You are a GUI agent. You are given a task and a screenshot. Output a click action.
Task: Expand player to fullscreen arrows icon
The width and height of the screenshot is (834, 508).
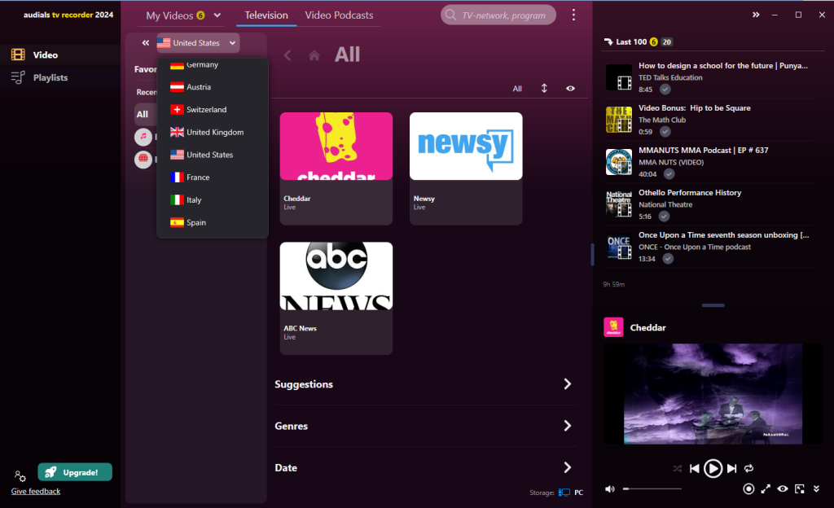click(766, 489)
